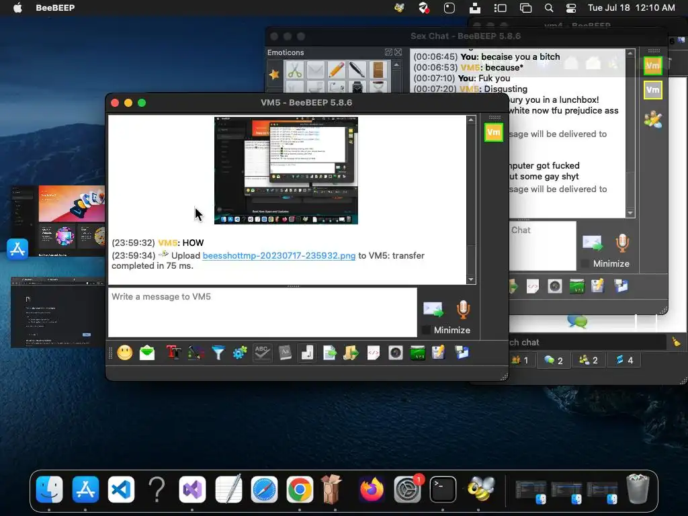Open BeeBEEP bee icon in the Dock
The image size is (688, 516).
pyautogui.click(x=480, y=489)
